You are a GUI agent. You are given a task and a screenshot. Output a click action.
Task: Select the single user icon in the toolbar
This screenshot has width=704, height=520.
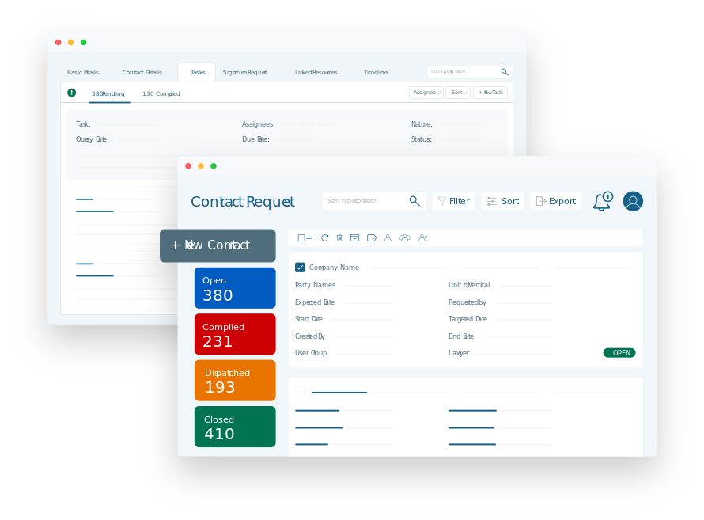tap(388, 237)
